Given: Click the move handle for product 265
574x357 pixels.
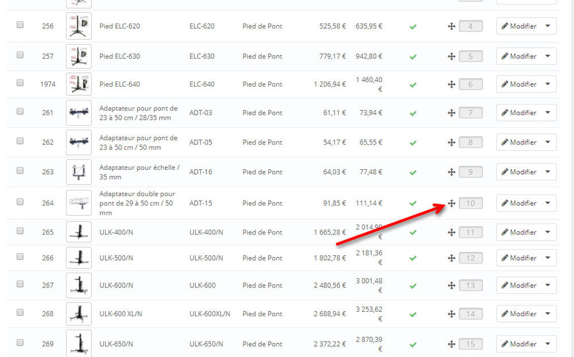Looking at the screenshot, I should point(451,232).
